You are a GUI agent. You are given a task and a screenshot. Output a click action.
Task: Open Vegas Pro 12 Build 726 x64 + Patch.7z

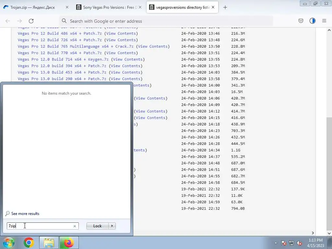point(60,40)
